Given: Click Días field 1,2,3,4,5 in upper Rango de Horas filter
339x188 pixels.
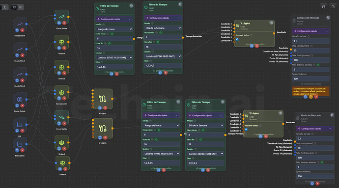Looking at the screenshot, I should pyautogui.click(x=114, y=67).
